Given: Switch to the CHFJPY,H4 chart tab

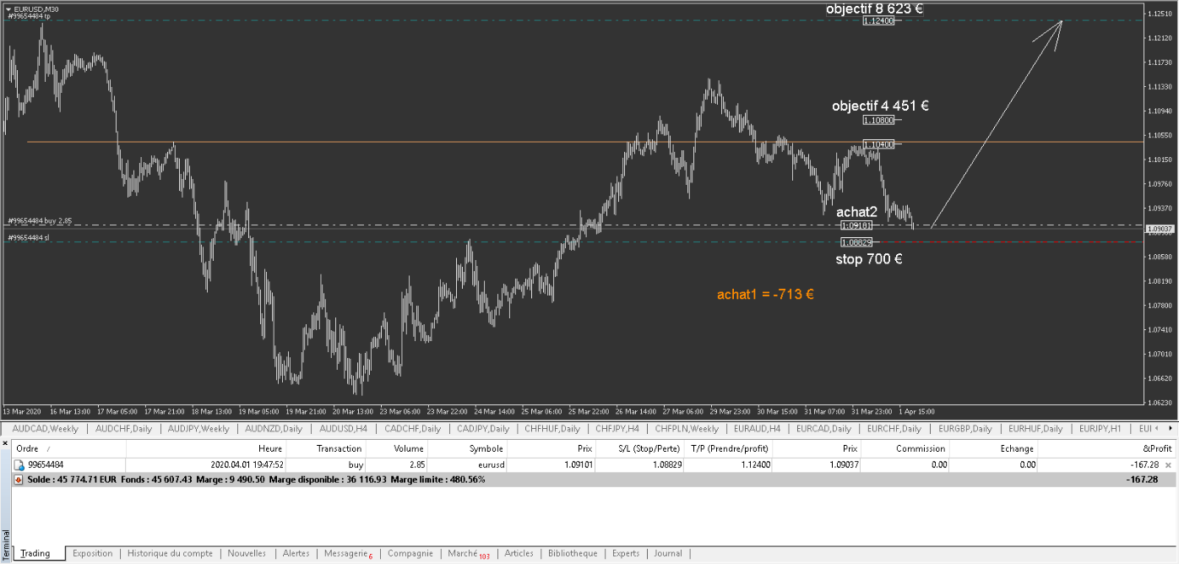Looking at the screenshot, I should (x=617, y=429).
